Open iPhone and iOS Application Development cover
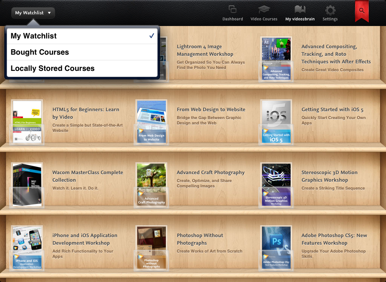386x282 pixels. [x=27, y=248]
